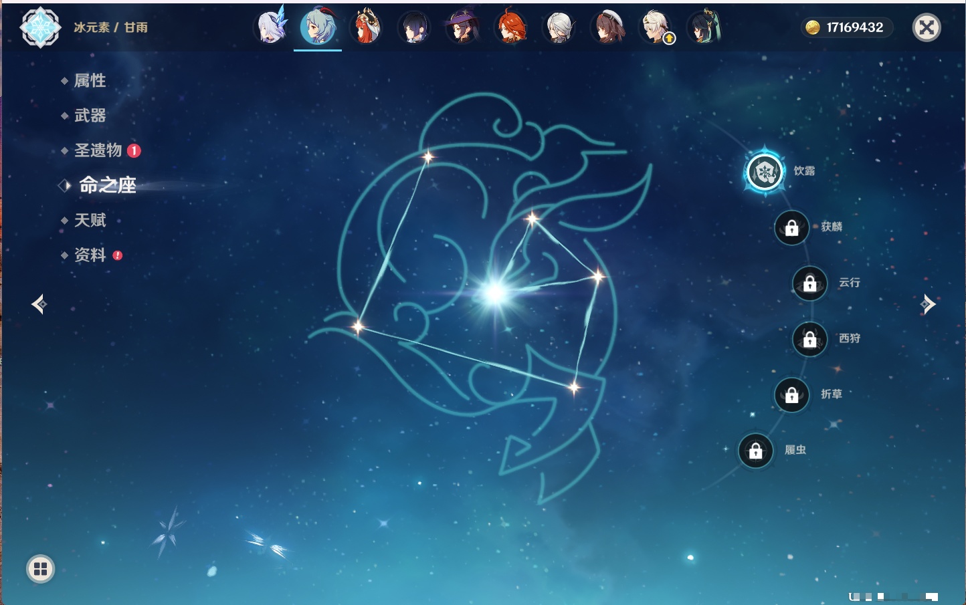Viewport: 966px width, 605px height.
Task: Switch to the orange-red-haired character avatar
Action: tap(510, 27)
